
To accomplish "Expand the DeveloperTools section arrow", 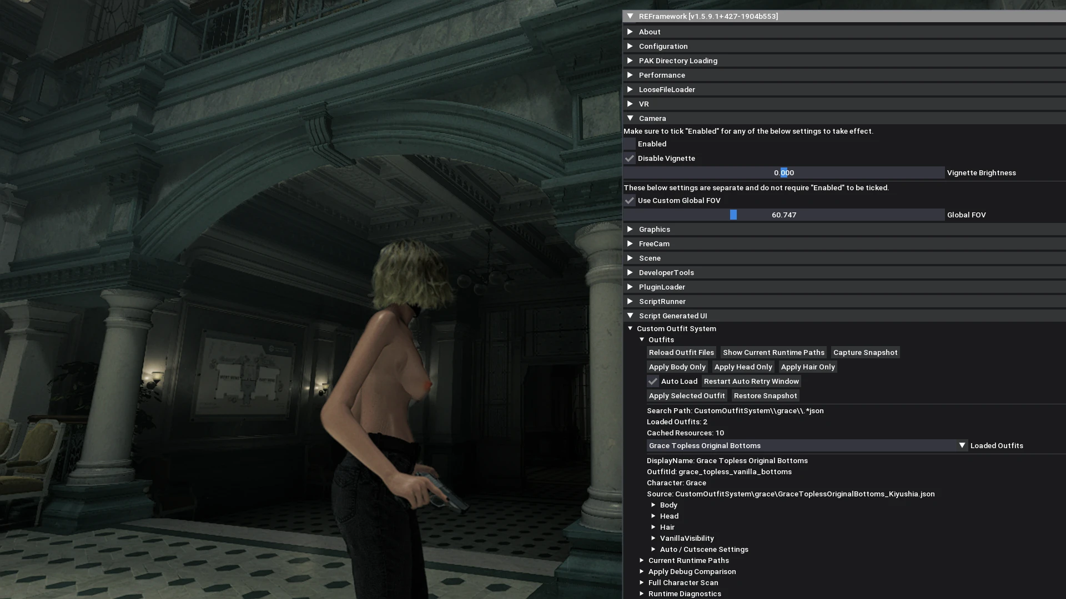I will pos(630,272).
